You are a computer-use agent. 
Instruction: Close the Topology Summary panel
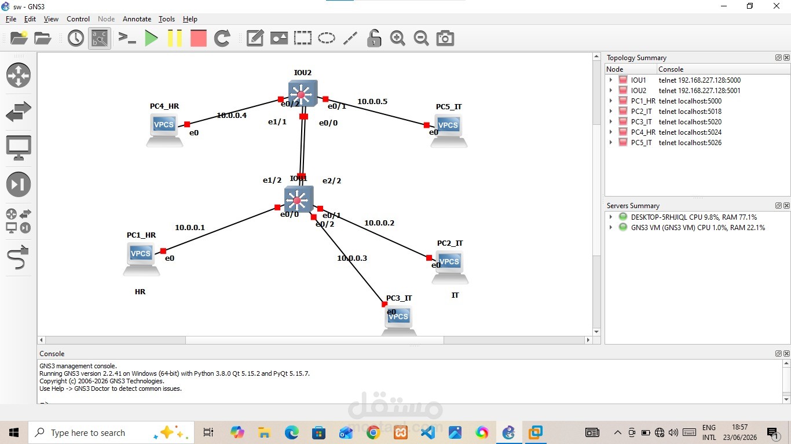click(x=786, y=58)
